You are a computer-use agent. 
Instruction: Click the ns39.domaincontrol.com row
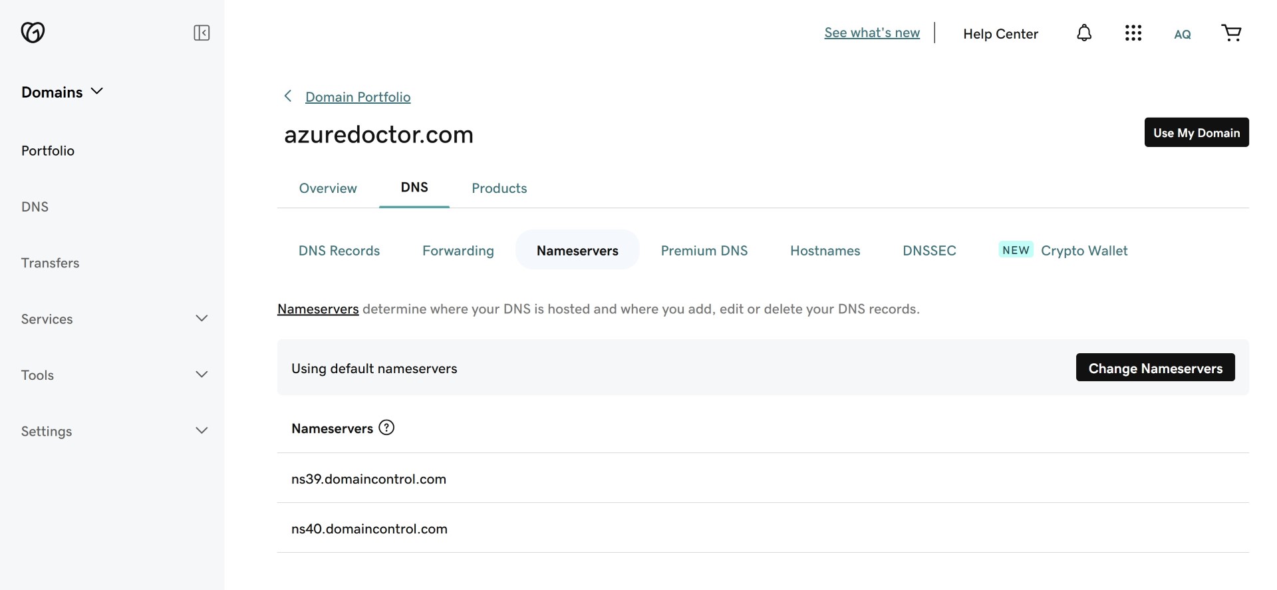(x=763, y=478)
